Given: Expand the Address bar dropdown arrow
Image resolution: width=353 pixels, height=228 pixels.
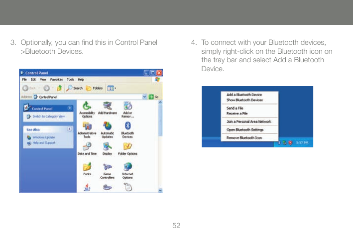Looking at the screenshot, I should click(144, 97).
